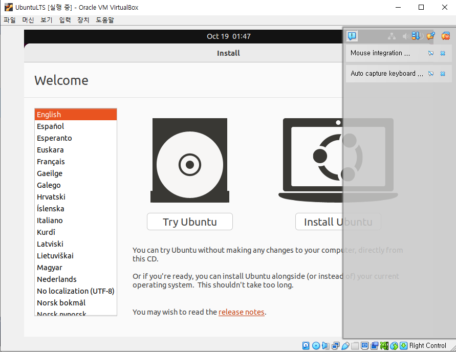Click the Install Ubuntu laptop image
456x352 pixels.
338,160
